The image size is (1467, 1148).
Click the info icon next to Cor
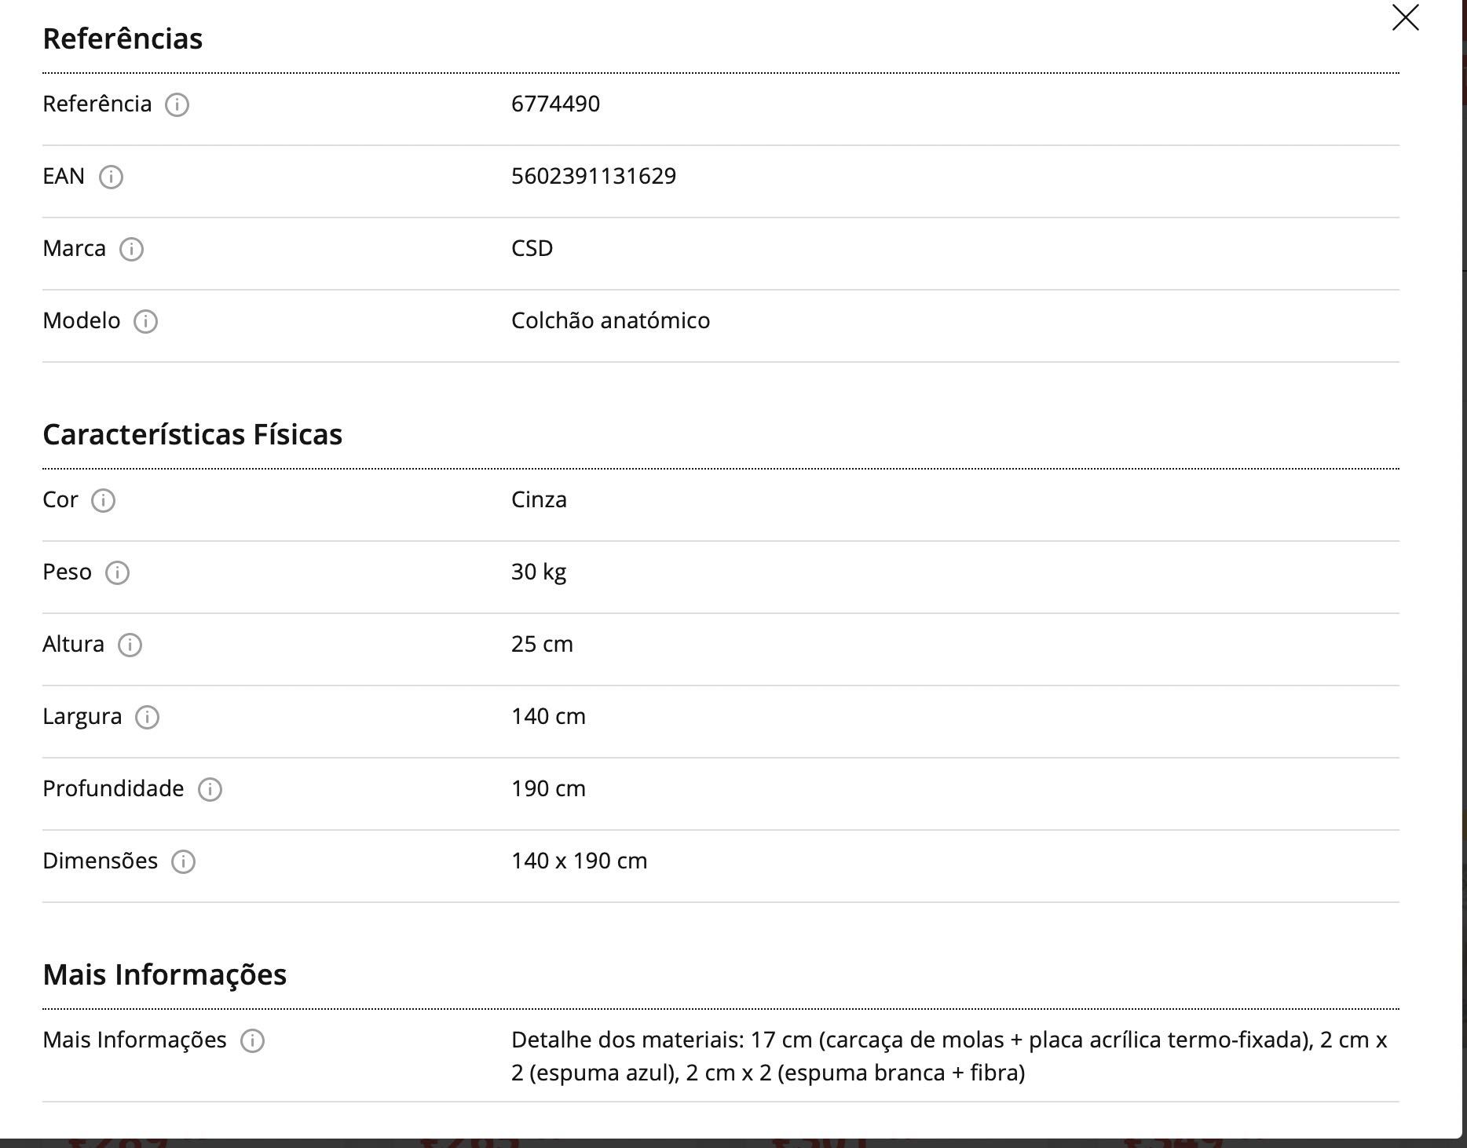[103, 500]
